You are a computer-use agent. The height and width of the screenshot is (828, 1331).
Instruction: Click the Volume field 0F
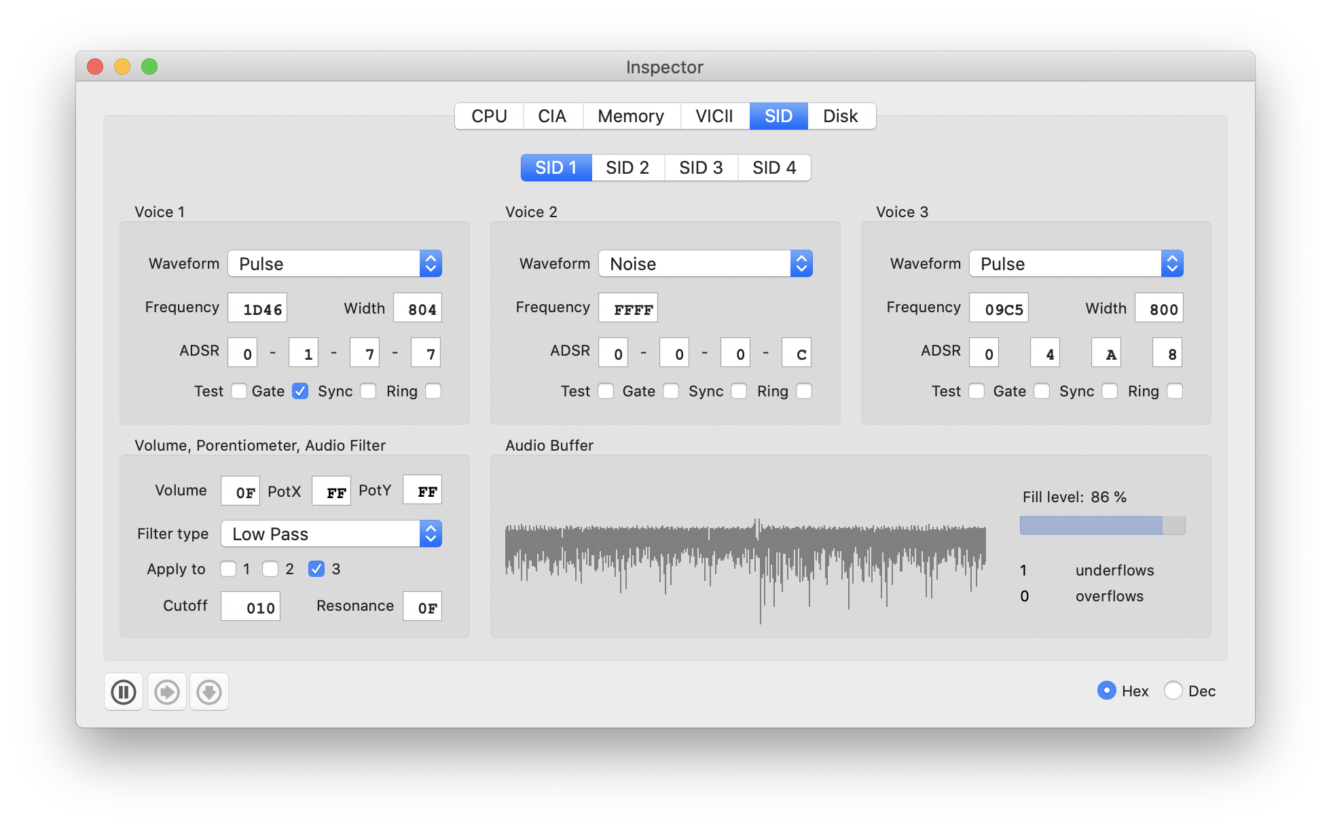pos(240,491)
